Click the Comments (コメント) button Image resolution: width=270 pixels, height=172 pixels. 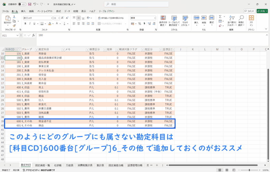pyautogui.click(x=249, y=11)
